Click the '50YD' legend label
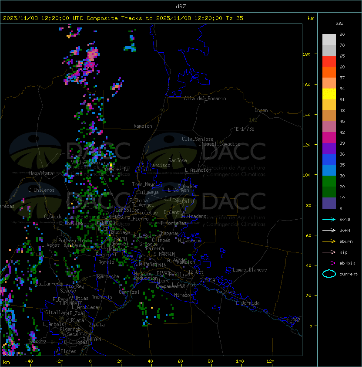The width and height of the screenshot is (362, 367). 345,220
